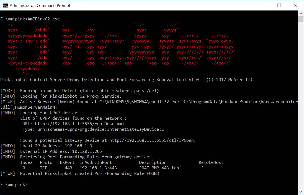Click the "Administrator: Command Prompt" window title
Screen dimensions: 304x195
[40, 5]
